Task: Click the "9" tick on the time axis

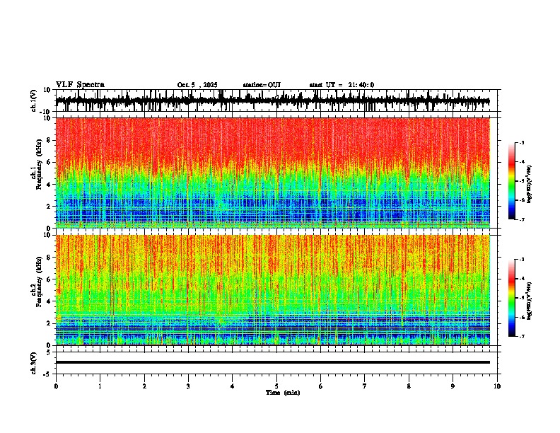Action: click(453, 386)
